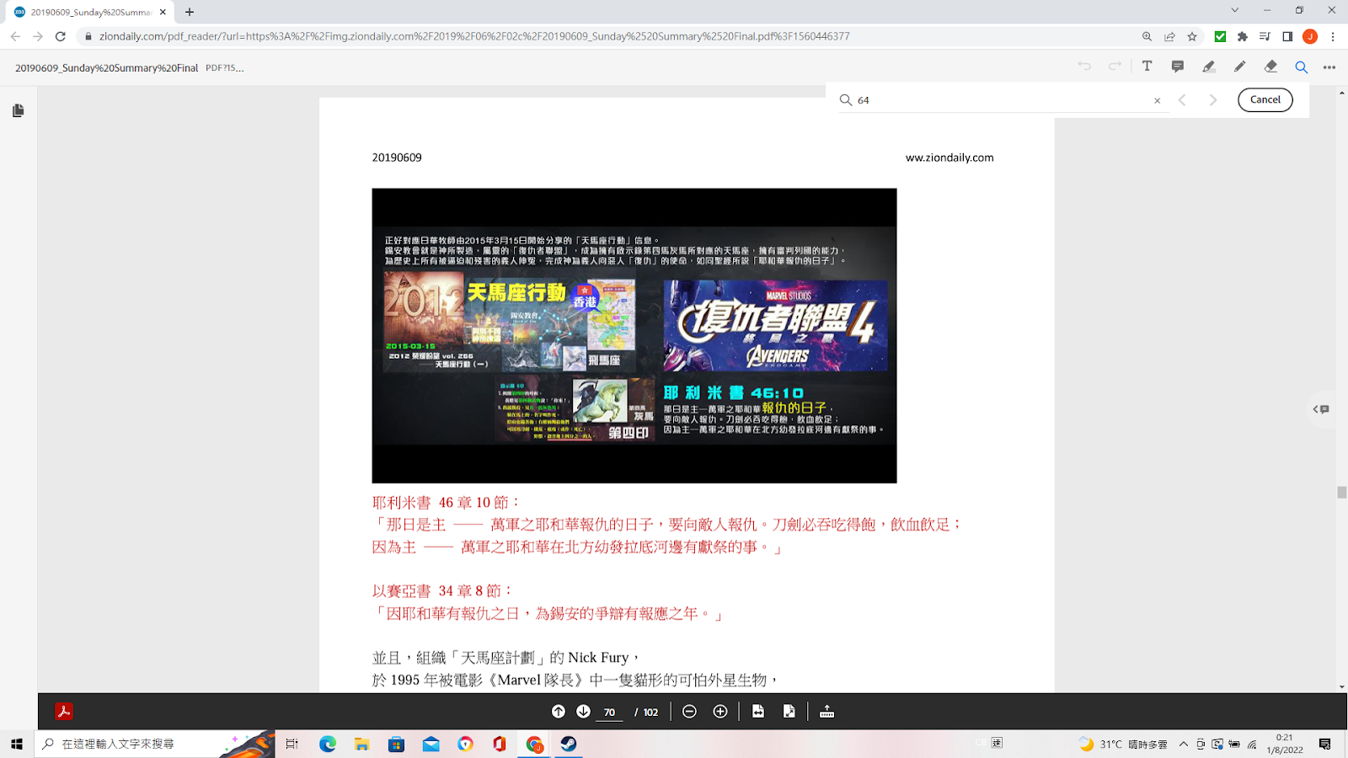Open Steam from taskbar
Viewport: 1348px width, 758px height.
(x=569, y=744)
